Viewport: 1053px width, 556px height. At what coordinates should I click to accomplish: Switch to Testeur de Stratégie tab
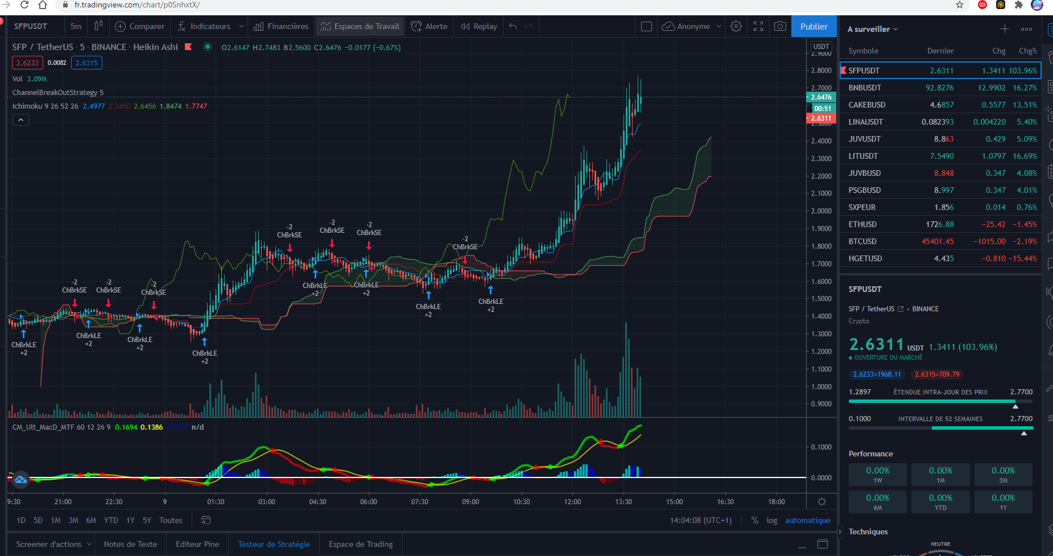pyautogui.click(x=274, y=544)
